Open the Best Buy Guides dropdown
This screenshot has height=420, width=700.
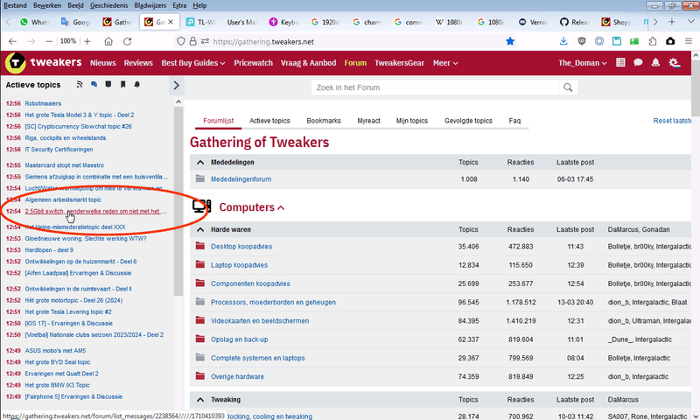[x=193, y=63]
